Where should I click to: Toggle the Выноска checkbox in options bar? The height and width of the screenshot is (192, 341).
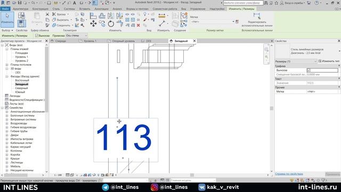(37, 36)
